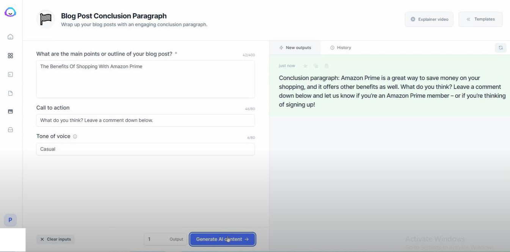The height and width of the screenshot is (252, 510).
Task: Copy the generated output to clipboard
Action: coord(315,66)
